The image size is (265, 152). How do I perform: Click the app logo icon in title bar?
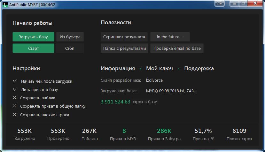click(4, 4)
